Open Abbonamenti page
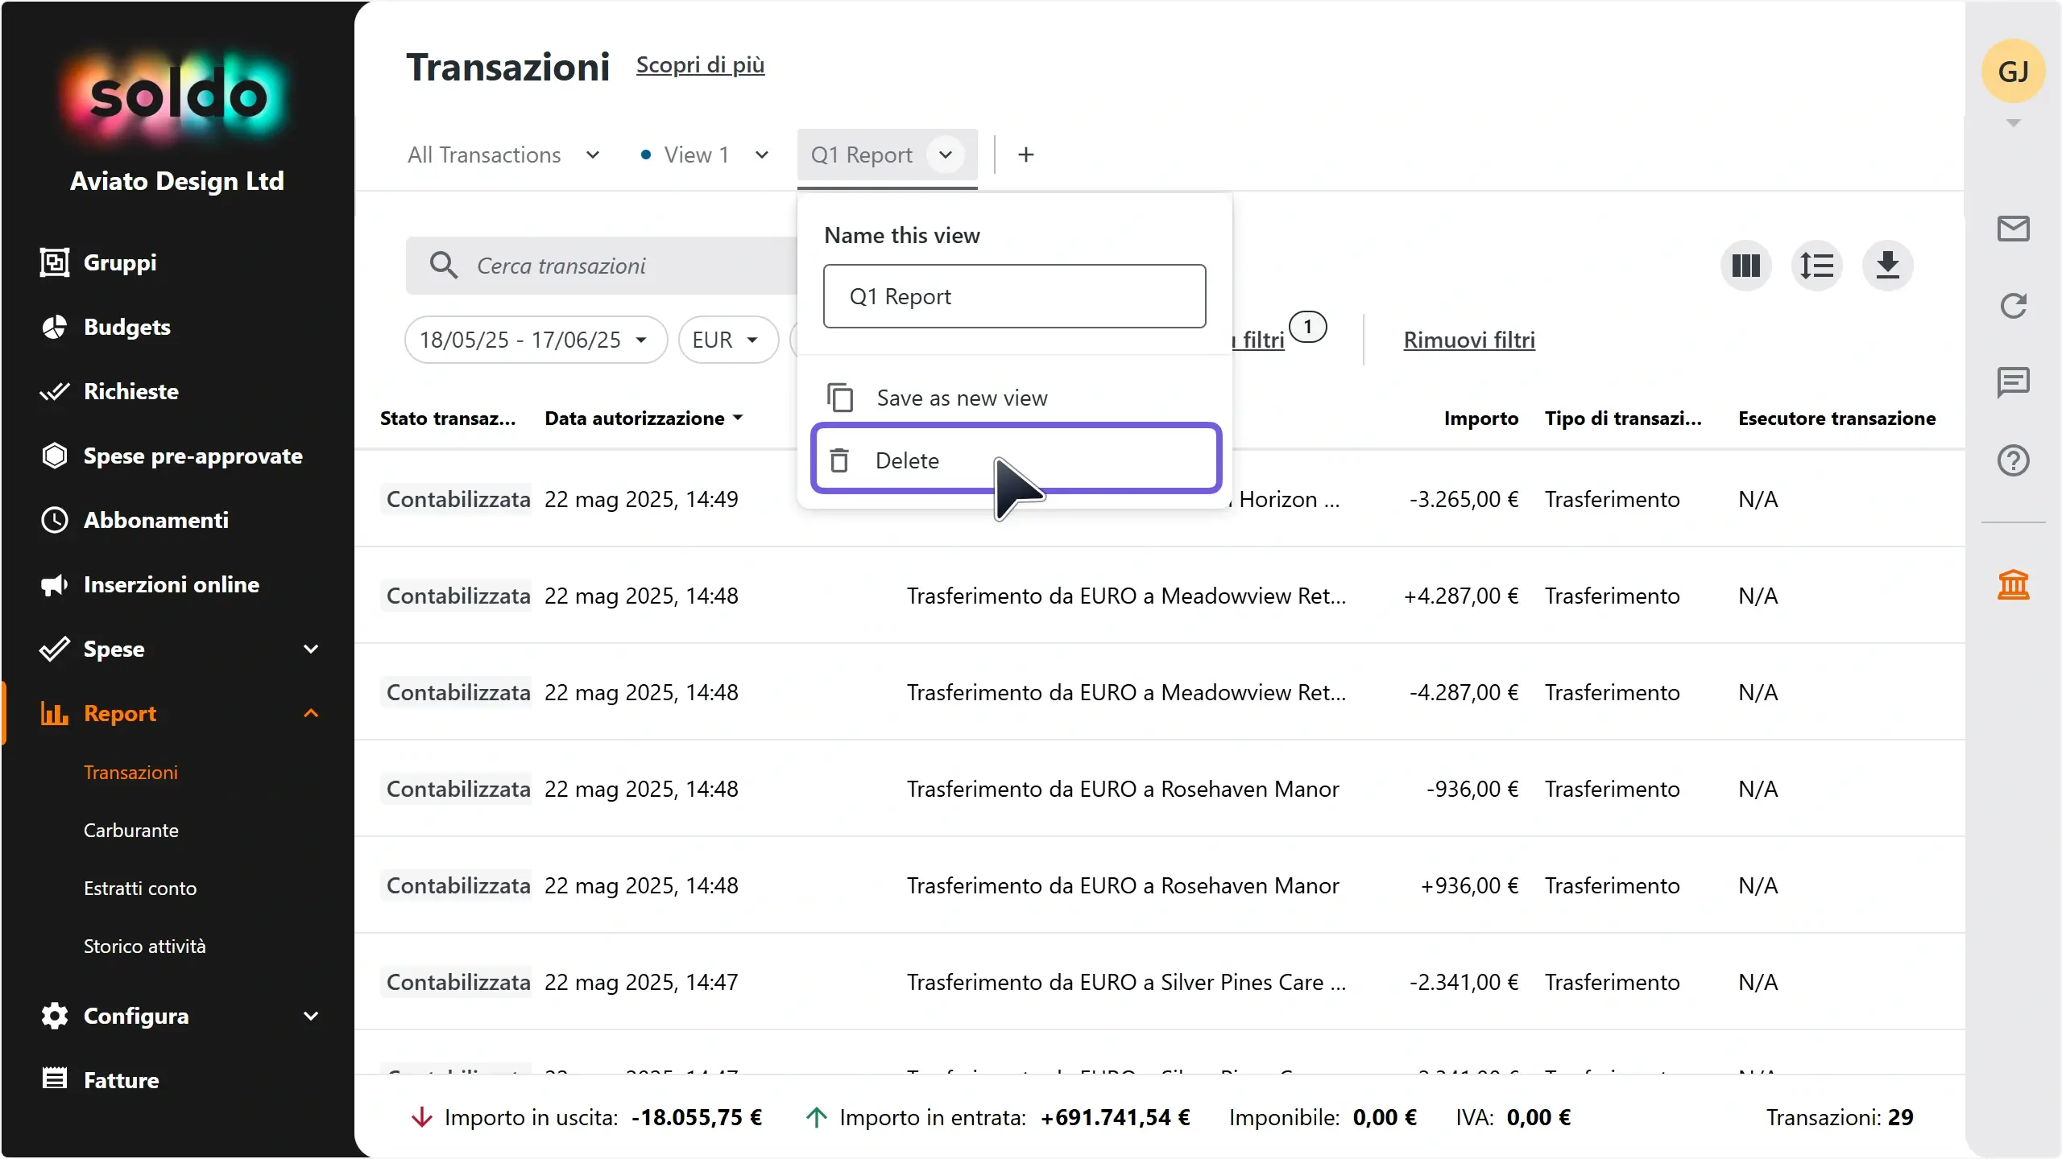The image size is (2062, 1159). click(x=135, y=520)
